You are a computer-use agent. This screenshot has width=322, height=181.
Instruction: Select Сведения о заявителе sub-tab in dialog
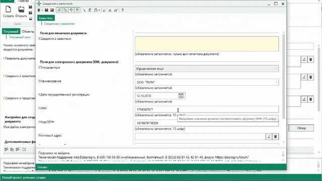tap(59, 24)
